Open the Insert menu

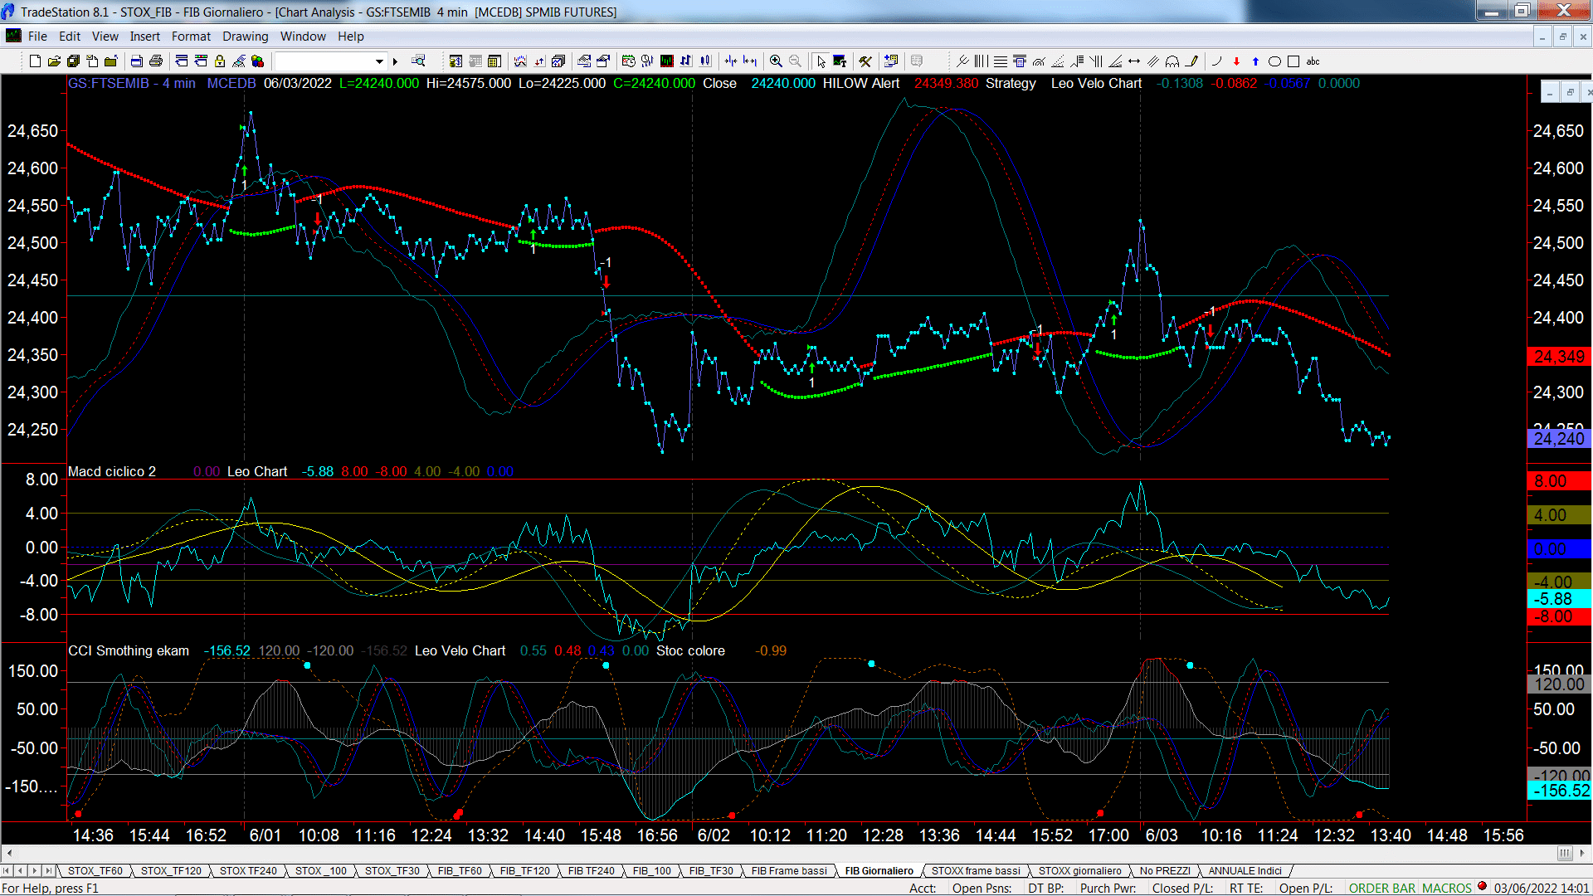144,37
